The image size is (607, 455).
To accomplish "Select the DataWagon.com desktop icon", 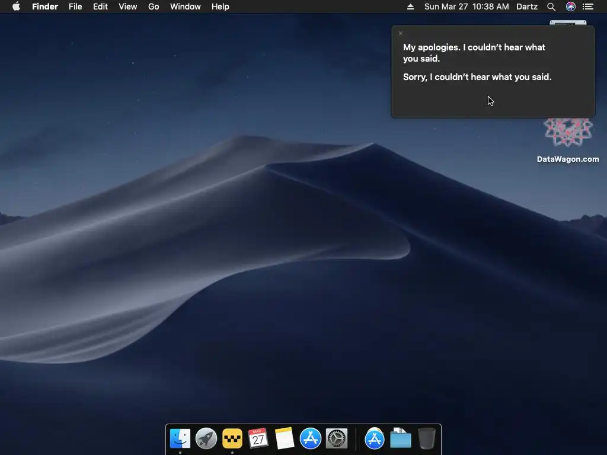I will tap(568, 132).
